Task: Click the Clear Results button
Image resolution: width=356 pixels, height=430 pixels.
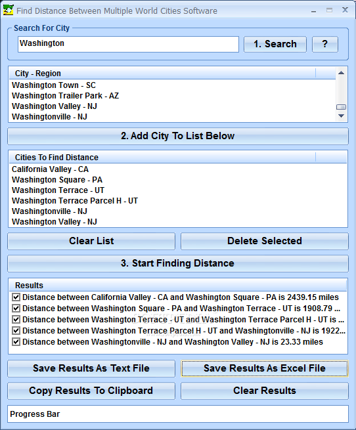Action: pyautogui.click(x=265, y=391)
